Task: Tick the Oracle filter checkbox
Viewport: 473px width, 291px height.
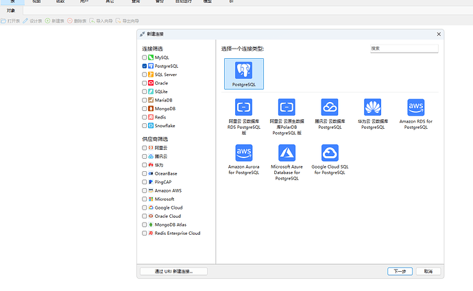Action: (144, 83)
